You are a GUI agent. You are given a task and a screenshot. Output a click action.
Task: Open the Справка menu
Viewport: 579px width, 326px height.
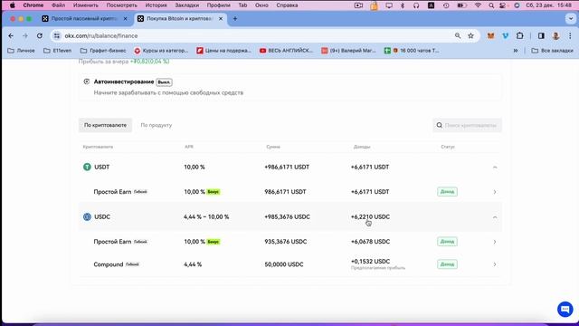(x=287, y=5)
